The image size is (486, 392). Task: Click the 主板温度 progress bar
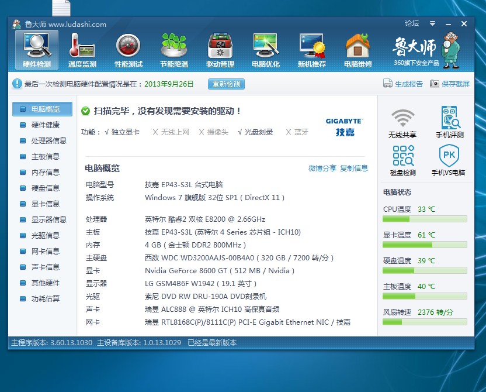tap(425, 296)
